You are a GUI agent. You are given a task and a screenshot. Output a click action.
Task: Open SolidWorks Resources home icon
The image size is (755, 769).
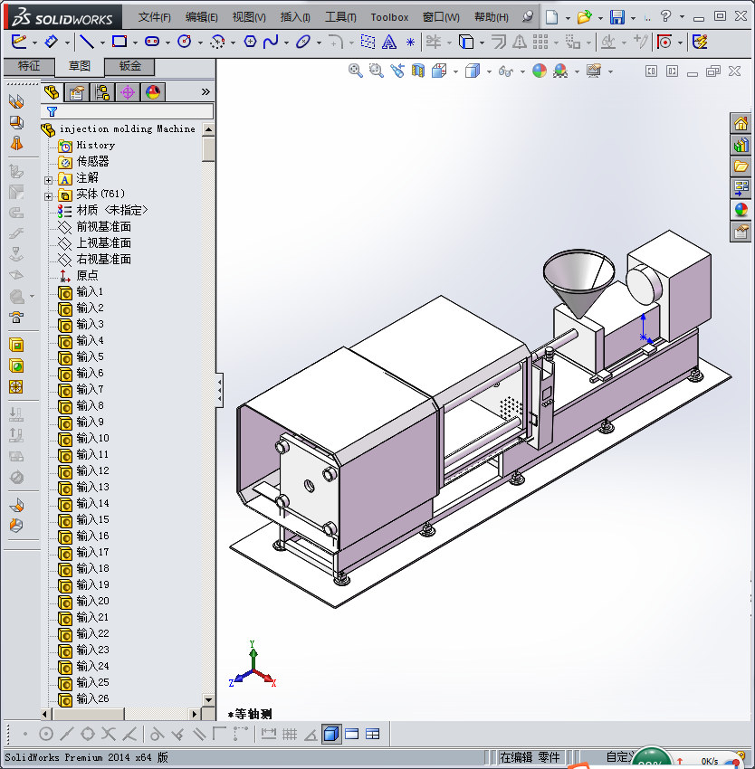[741, 124]
